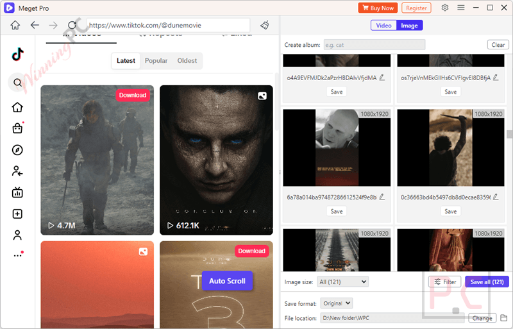Screen dimensions: 513x329
Task: Click the Register button
Action: [416, 8]
